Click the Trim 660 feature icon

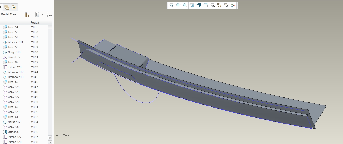tap(5, 107)
